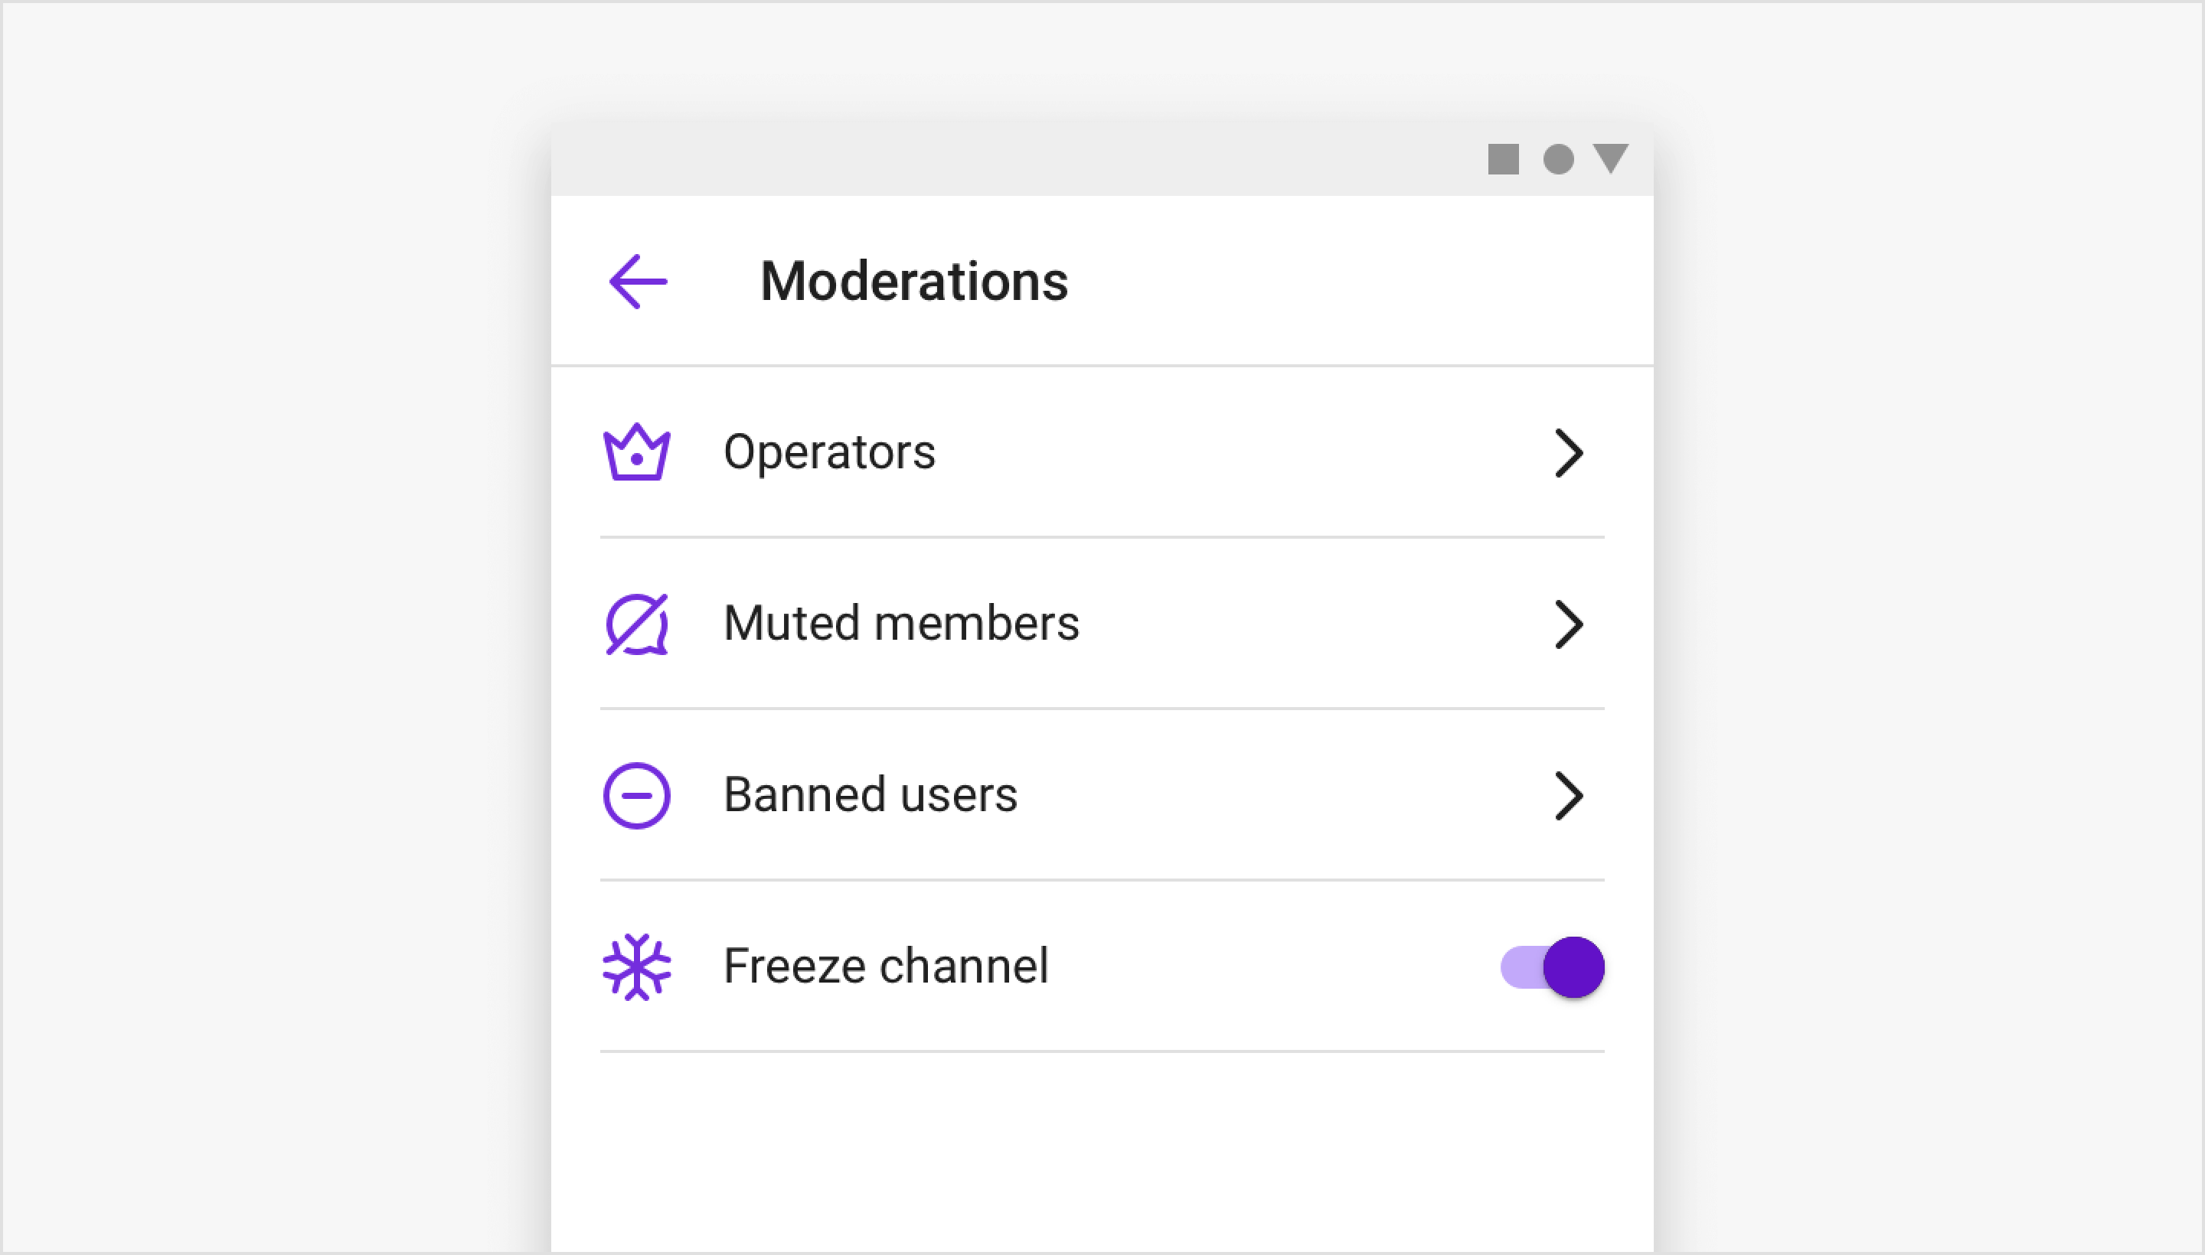Select the Banned users text label
This screenshot has height=1255, width=2205.
click(x=870, y=794)
